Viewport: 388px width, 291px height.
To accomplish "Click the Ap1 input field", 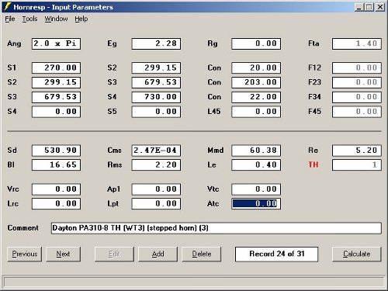I will tap(156, 189).
